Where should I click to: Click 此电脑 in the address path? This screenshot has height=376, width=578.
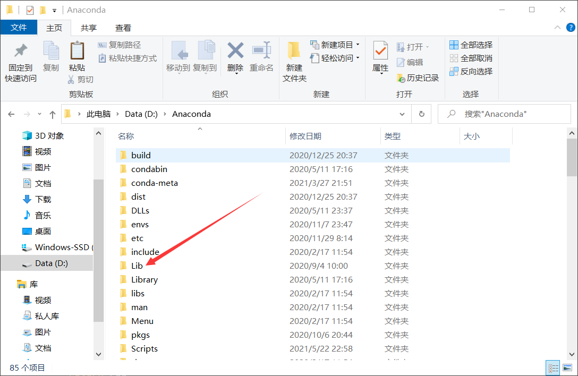[98, 114]
